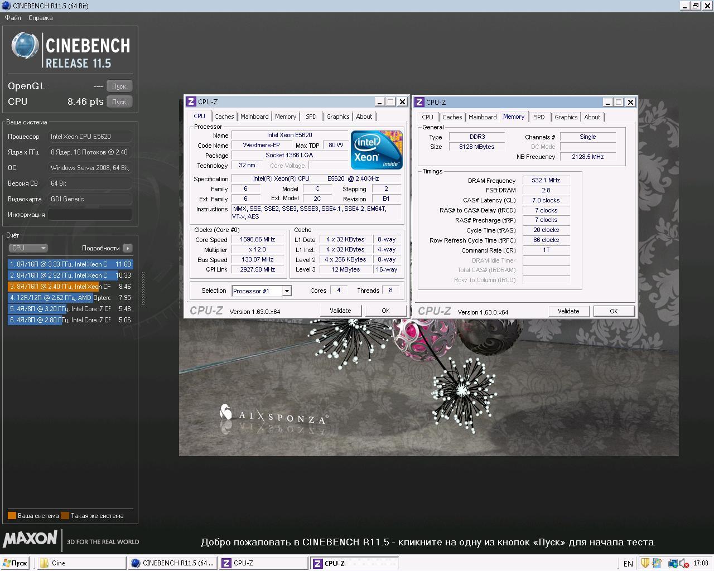Image resolution: width=714 pixels, height=571 pixels.
Task: Select the AMD Opteron ranking row scoring 7.95
Action: coord(70,298)
